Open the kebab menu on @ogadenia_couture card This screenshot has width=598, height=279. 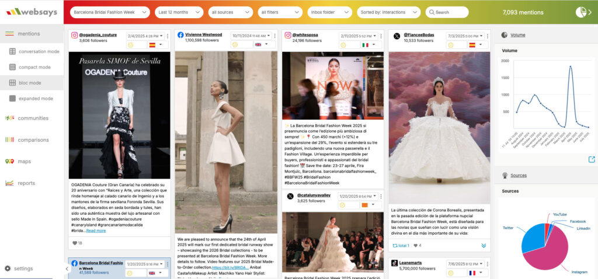(x=168, y=36)
